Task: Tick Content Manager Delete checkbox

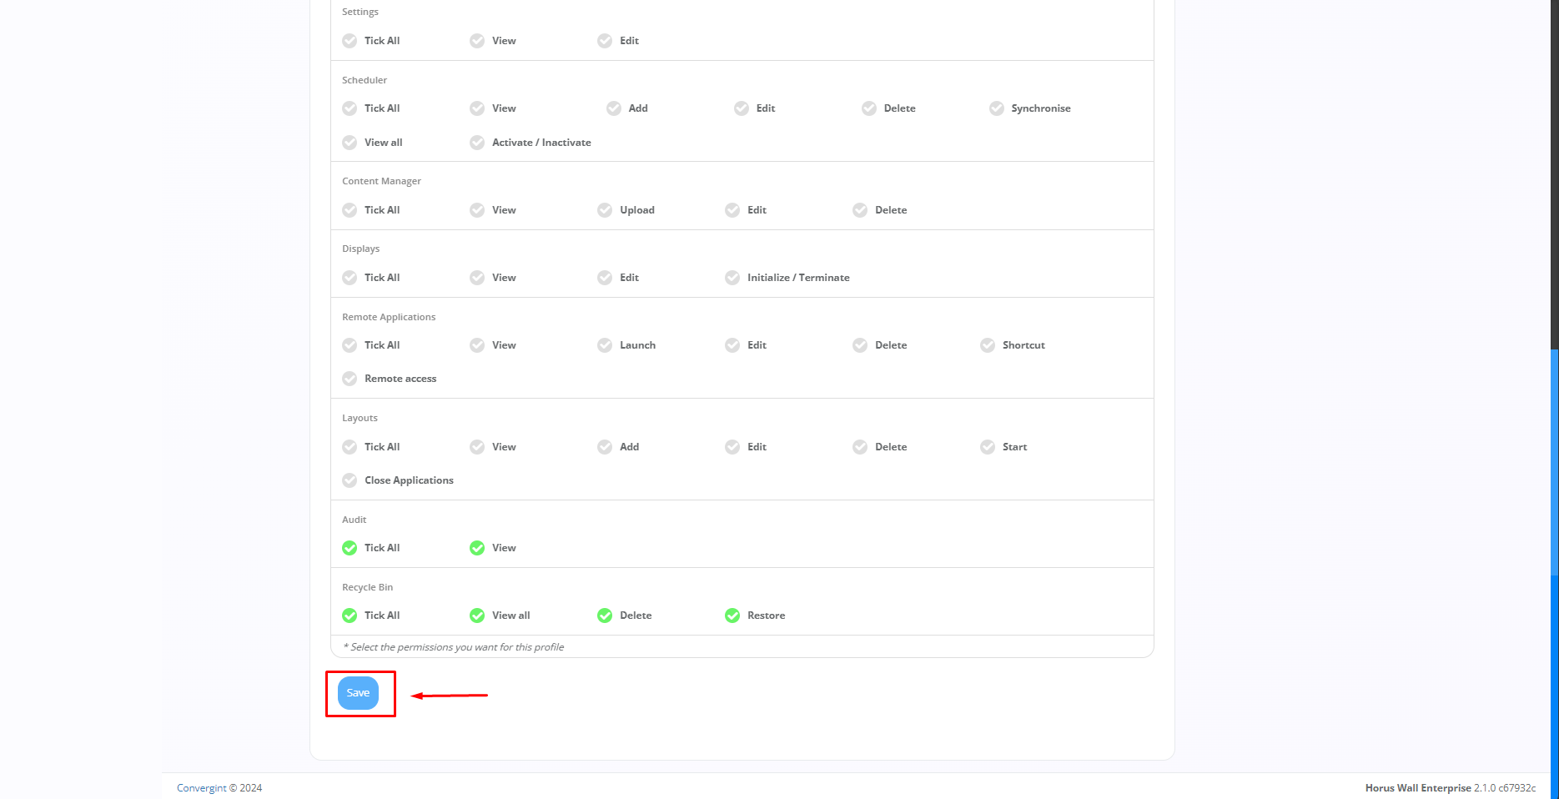Action: [x=860, y=210]
